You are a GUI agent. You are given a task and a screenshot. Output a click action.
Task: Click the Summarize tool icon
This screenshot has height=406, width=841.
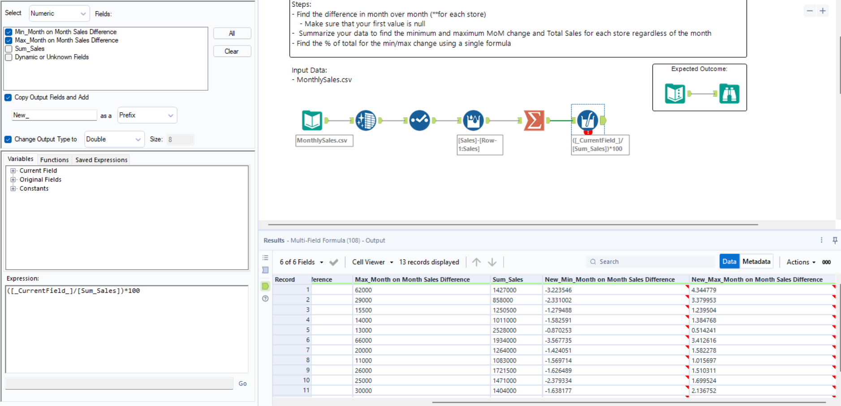pos(534,120)
